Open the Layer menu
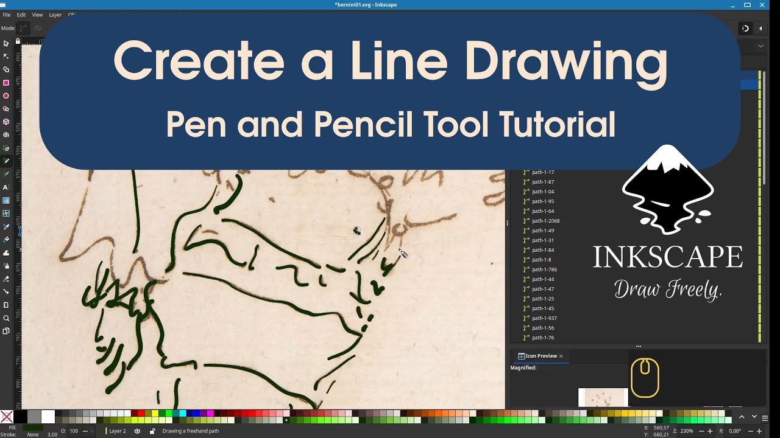Screen dimensions: 780x438 click(x=55, y=15)
